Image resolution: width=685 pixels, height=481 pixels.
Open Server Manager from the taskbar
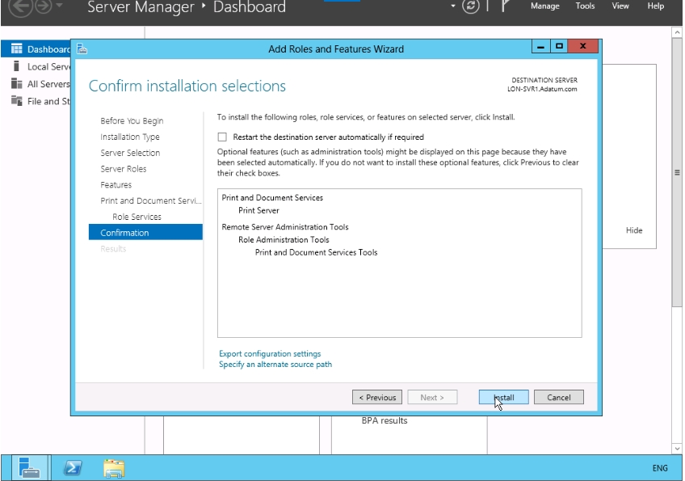click(x=30, y=468)
